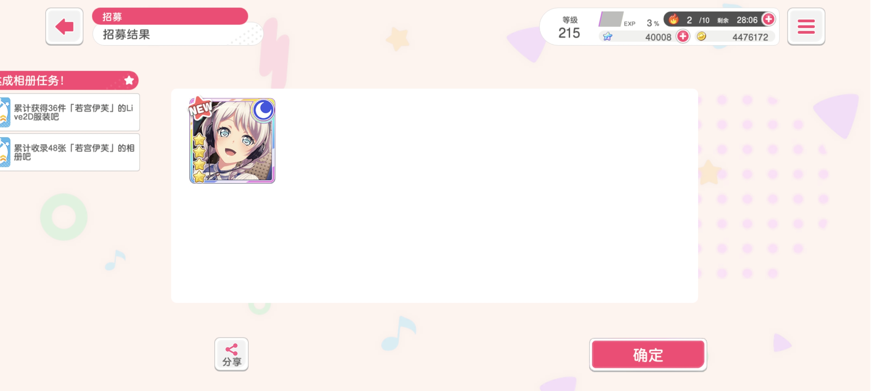The image size is (871, 391).
Task: Select the 招募 header tab
Action: tap(170, 17)
